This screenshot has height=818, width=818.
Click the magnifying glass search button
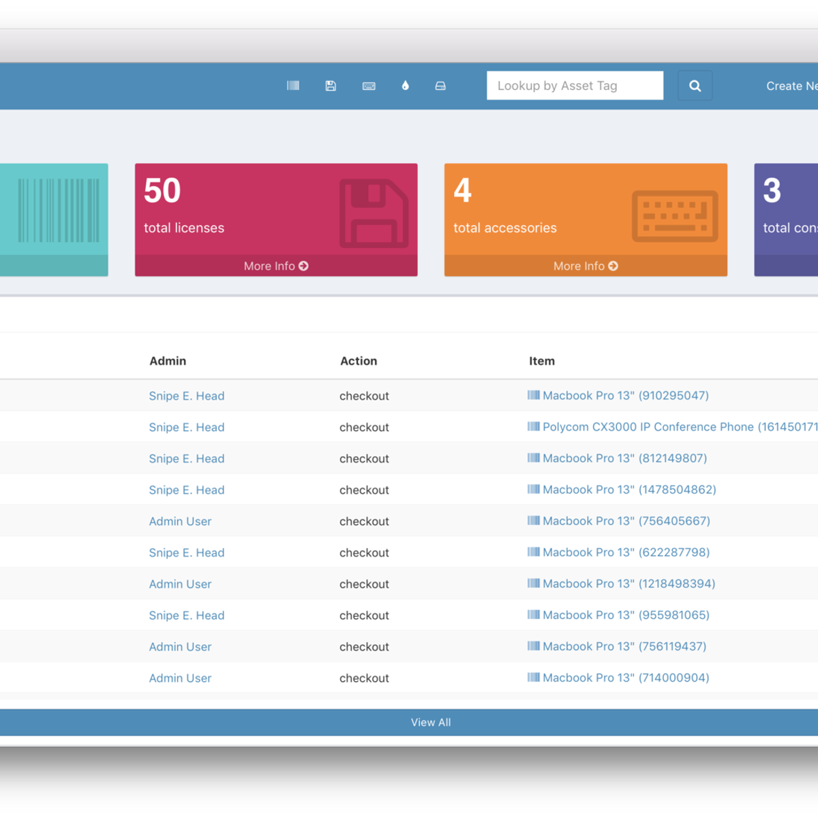[695, 86]
